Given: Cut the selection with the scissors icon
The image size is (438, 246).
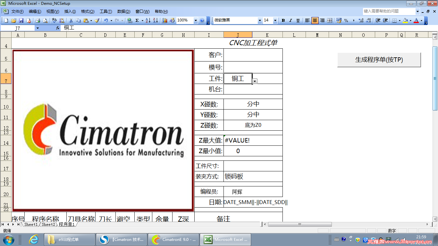Looking at the screenshot, I should 71,20.
